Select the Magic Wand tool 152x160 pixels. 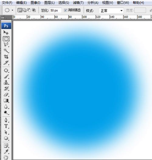[x=6, y=50]
